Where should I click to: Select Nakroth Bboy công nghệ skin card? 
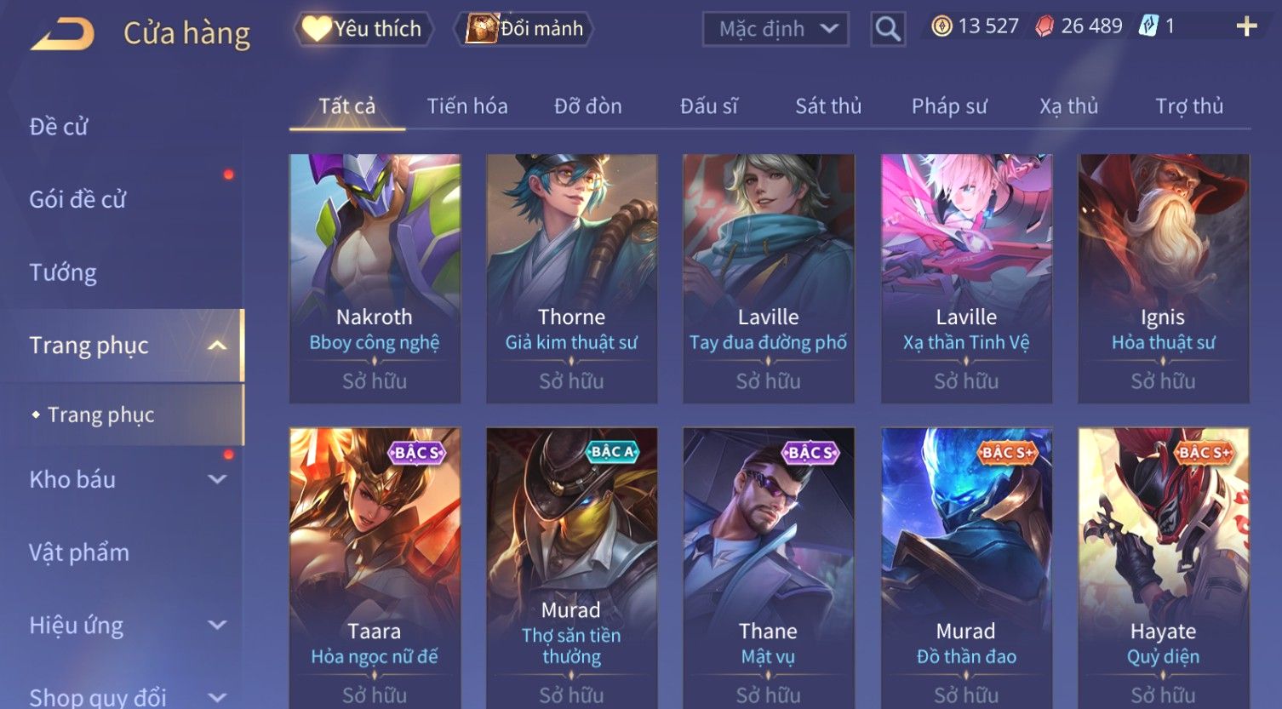375,278
